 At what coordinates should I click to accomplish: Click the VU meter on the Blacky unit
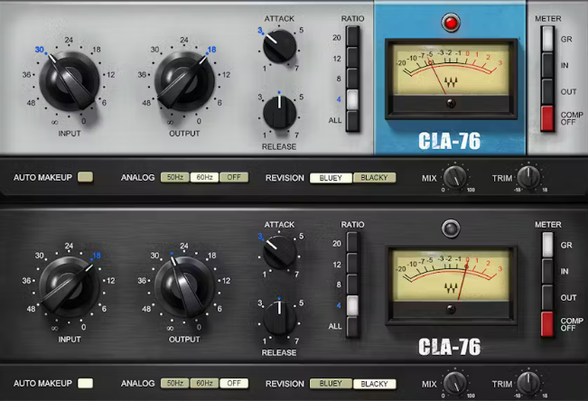[451, 285]
